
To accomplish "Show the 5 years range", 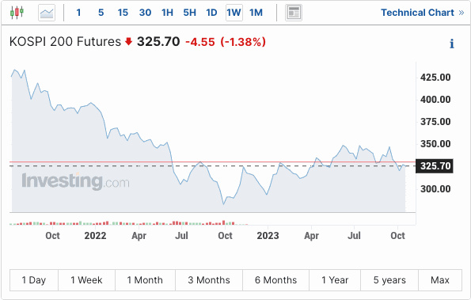I will click(389, 280).
